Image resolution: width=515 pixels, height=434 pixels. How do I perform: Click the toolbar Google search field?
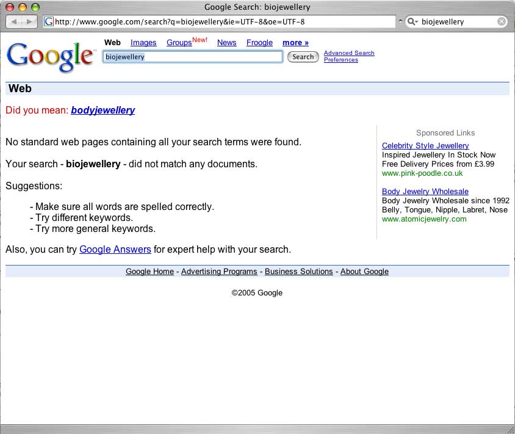click(456, 22)
